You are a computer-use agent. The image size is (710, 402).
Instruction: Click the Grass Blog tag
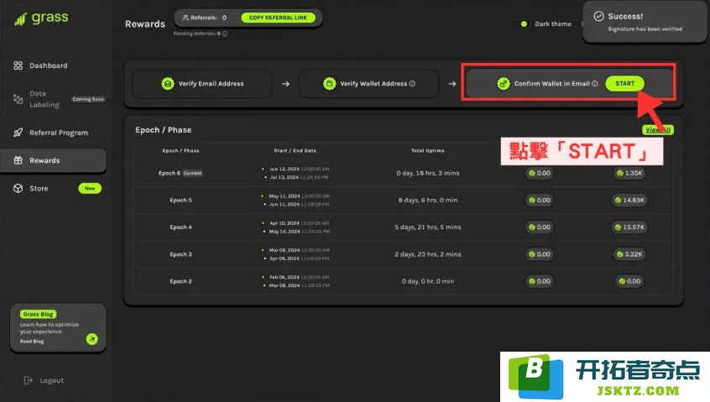click(x=38, y=314)
